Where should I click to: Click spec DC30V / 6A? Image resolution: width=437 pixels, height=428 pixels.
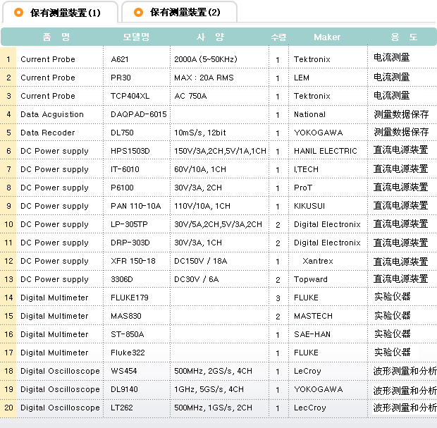coord(197,279)
